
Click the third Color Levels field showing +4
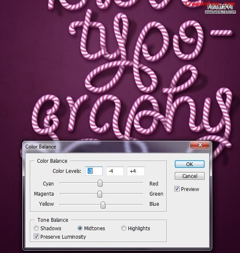click(136, 171)
